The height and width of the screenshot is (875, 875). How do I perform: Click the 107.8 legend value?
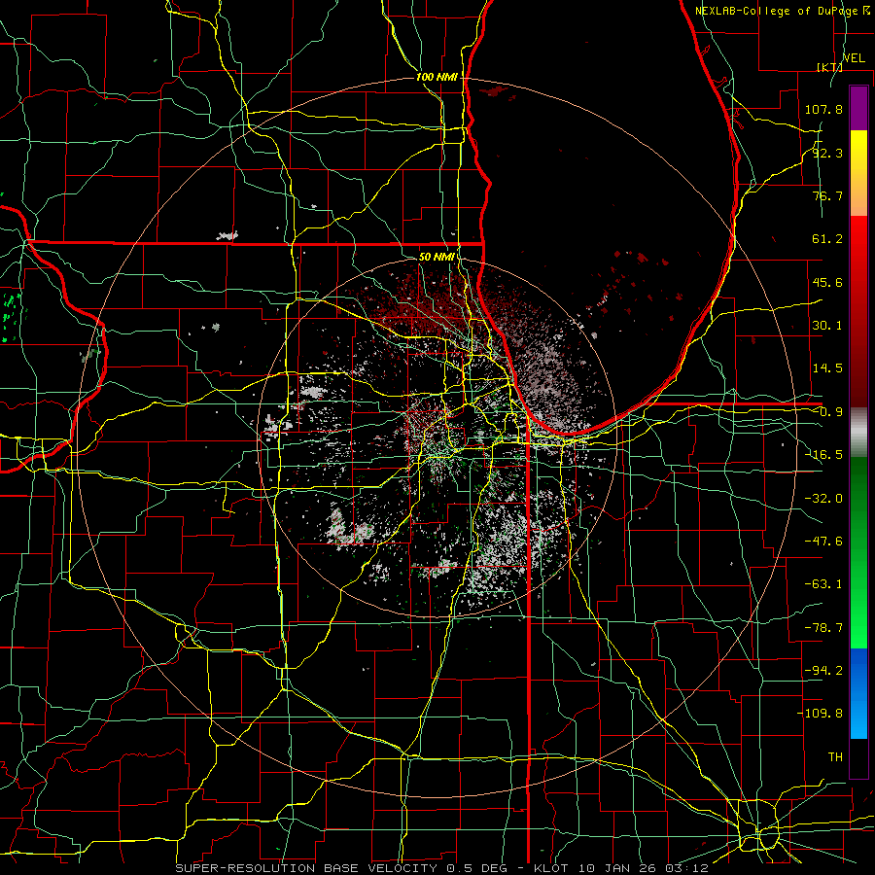823,109
